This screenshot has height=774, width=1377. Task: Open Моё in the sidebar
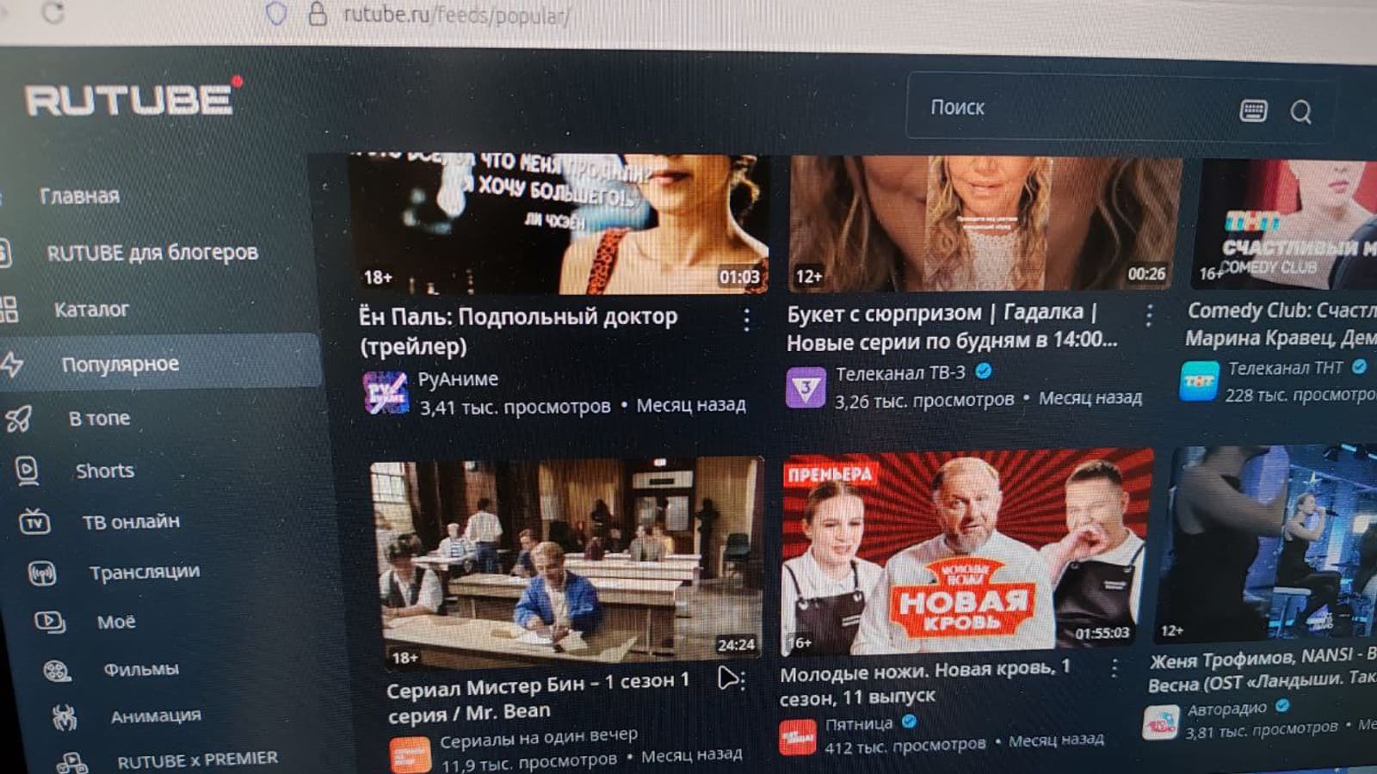(116, 621)
